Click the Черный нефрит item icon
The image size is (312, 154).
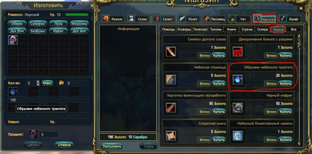[238, 108]
